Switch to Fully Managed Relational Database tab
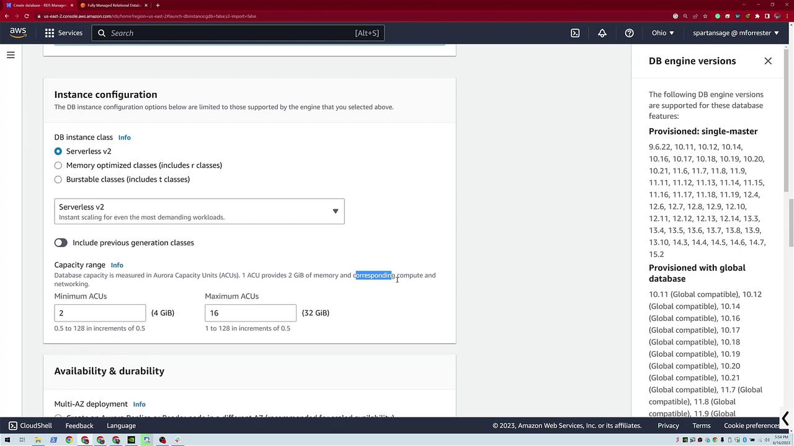 point(114,5)
